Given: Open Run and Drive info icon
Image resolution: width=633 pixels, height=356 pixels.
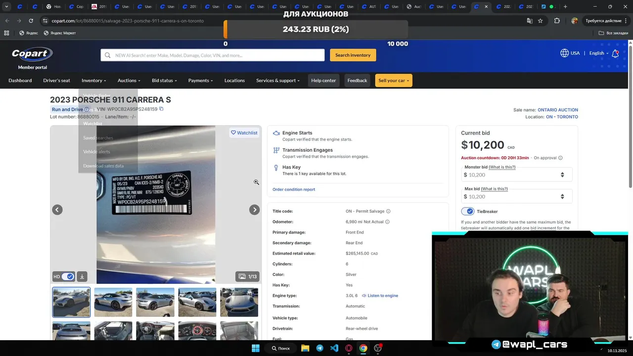Looking at the screenshot, I should [x=87, y=109].
